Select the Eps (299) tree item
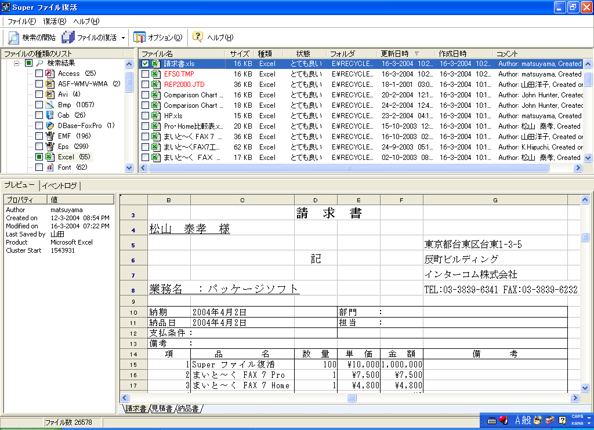This screenshot has width=594, height=430. (73, 146)
